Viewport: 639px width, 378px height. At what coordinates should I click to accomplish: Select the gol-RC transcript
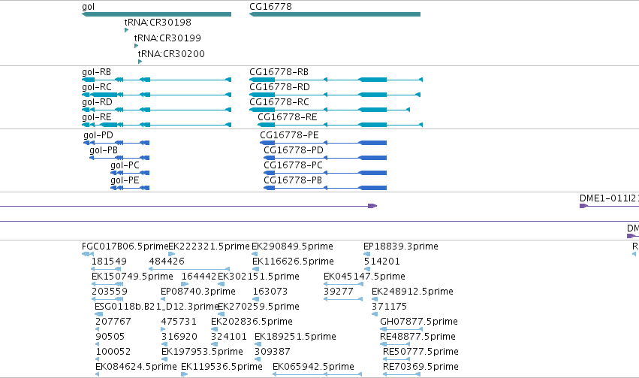[156, 95]
